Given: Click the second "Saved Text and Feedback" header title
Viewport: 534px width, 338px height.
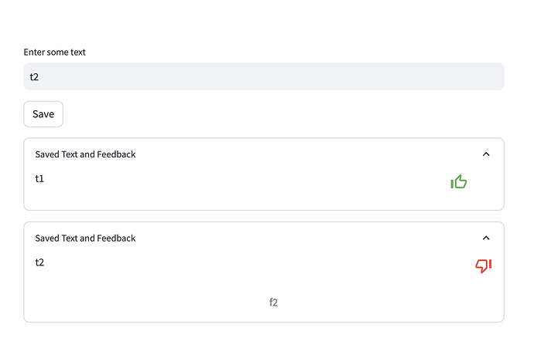Looking at the screenshot, I should (85, 238).
